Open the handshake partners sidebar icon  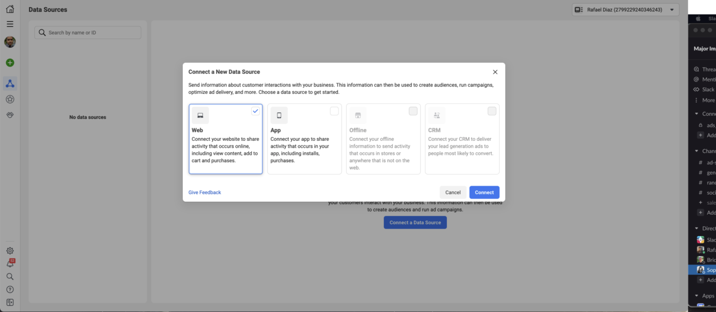point(10,115)
